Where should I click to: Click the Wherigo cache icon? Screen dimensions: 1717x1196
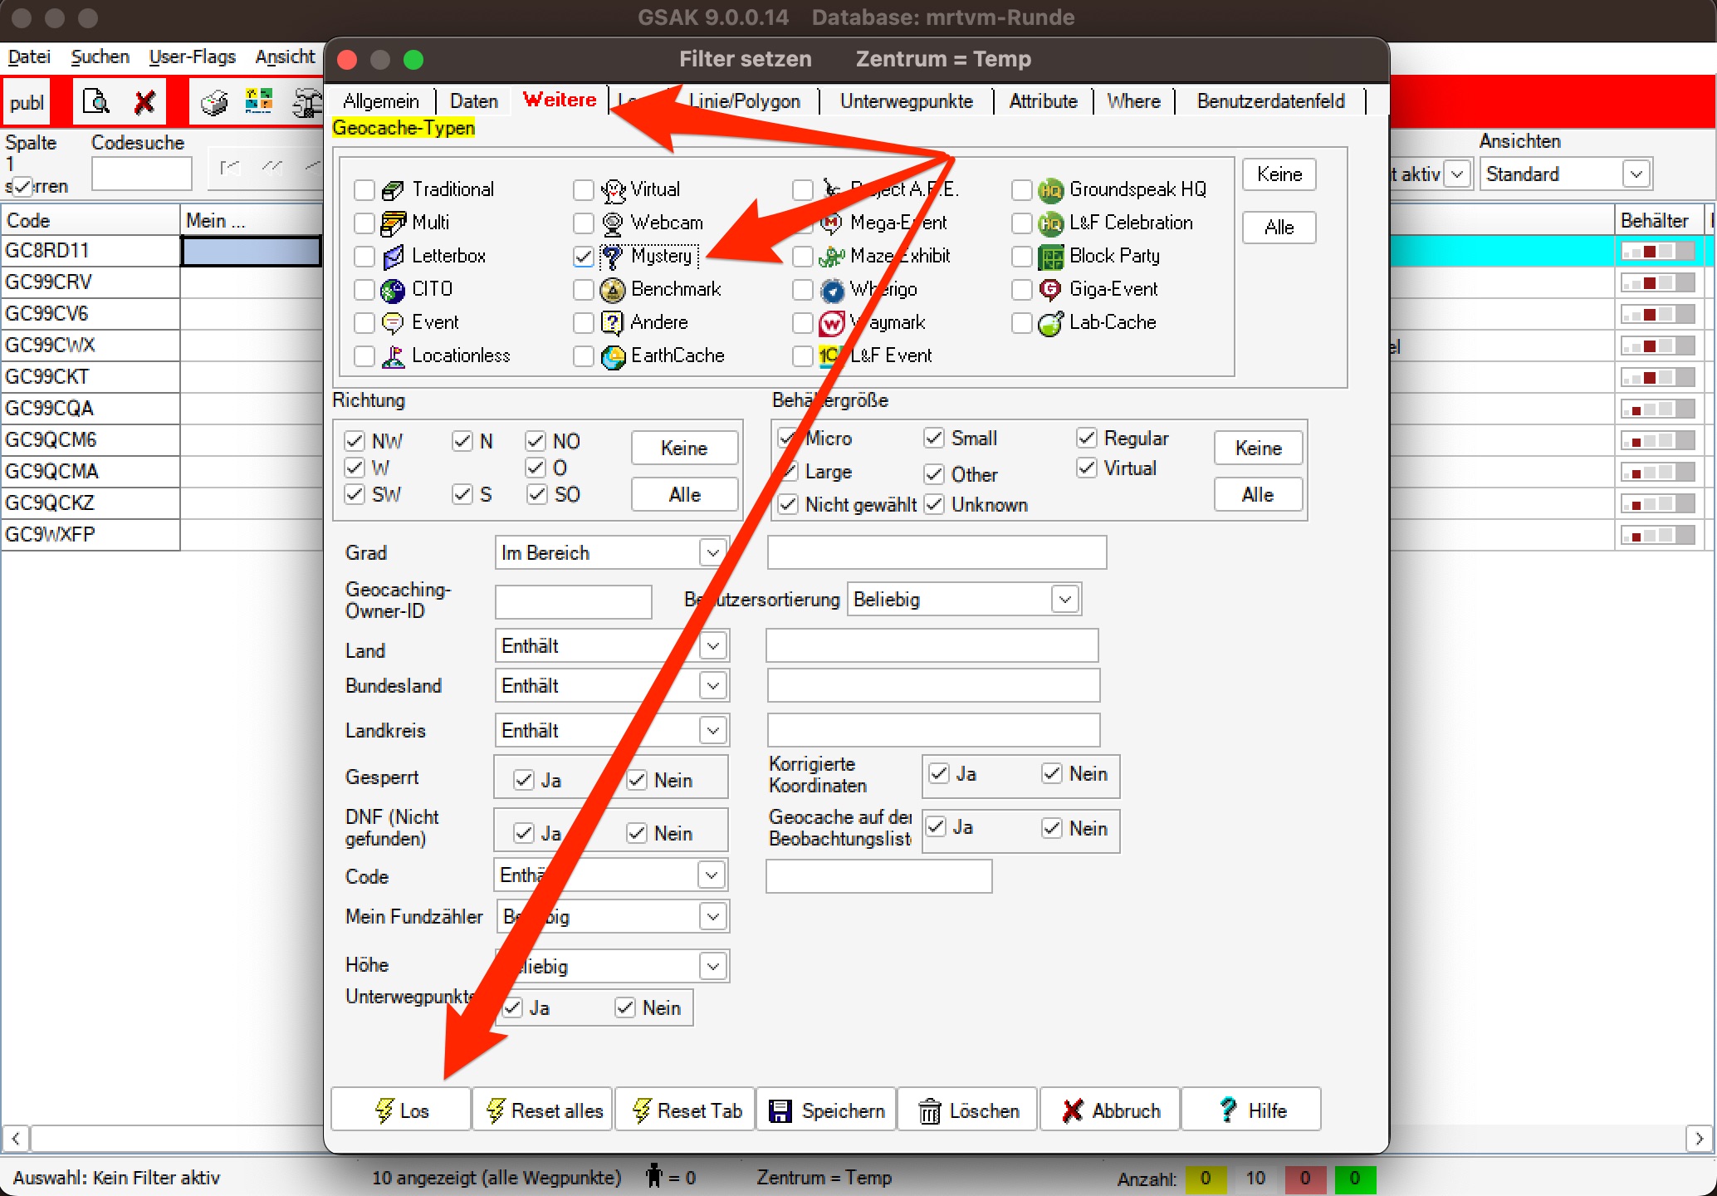click(832, 290)
